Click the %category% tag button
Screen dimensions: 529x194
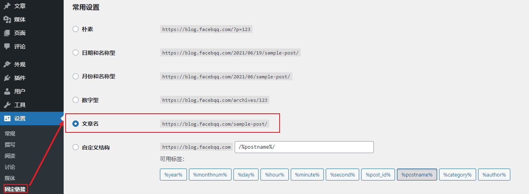457,175
